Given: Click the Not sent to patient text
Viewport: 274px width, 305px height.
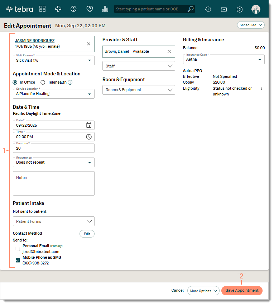Looking at the screenshot, I should tap(29, 211).
